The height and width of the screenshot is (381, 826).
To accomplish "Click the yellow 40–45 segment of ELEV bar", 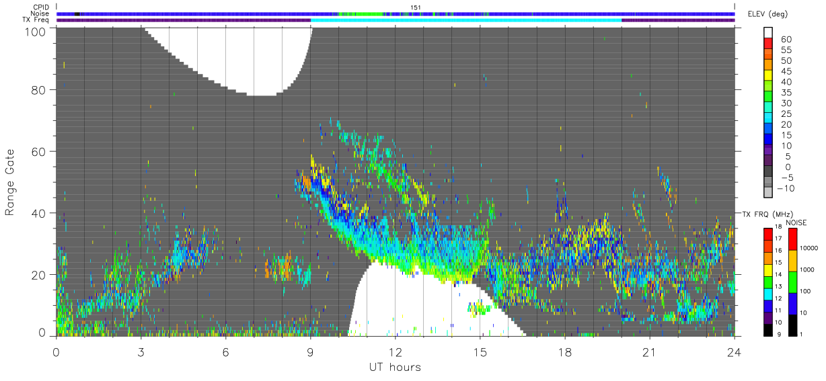I will [769, 76].
